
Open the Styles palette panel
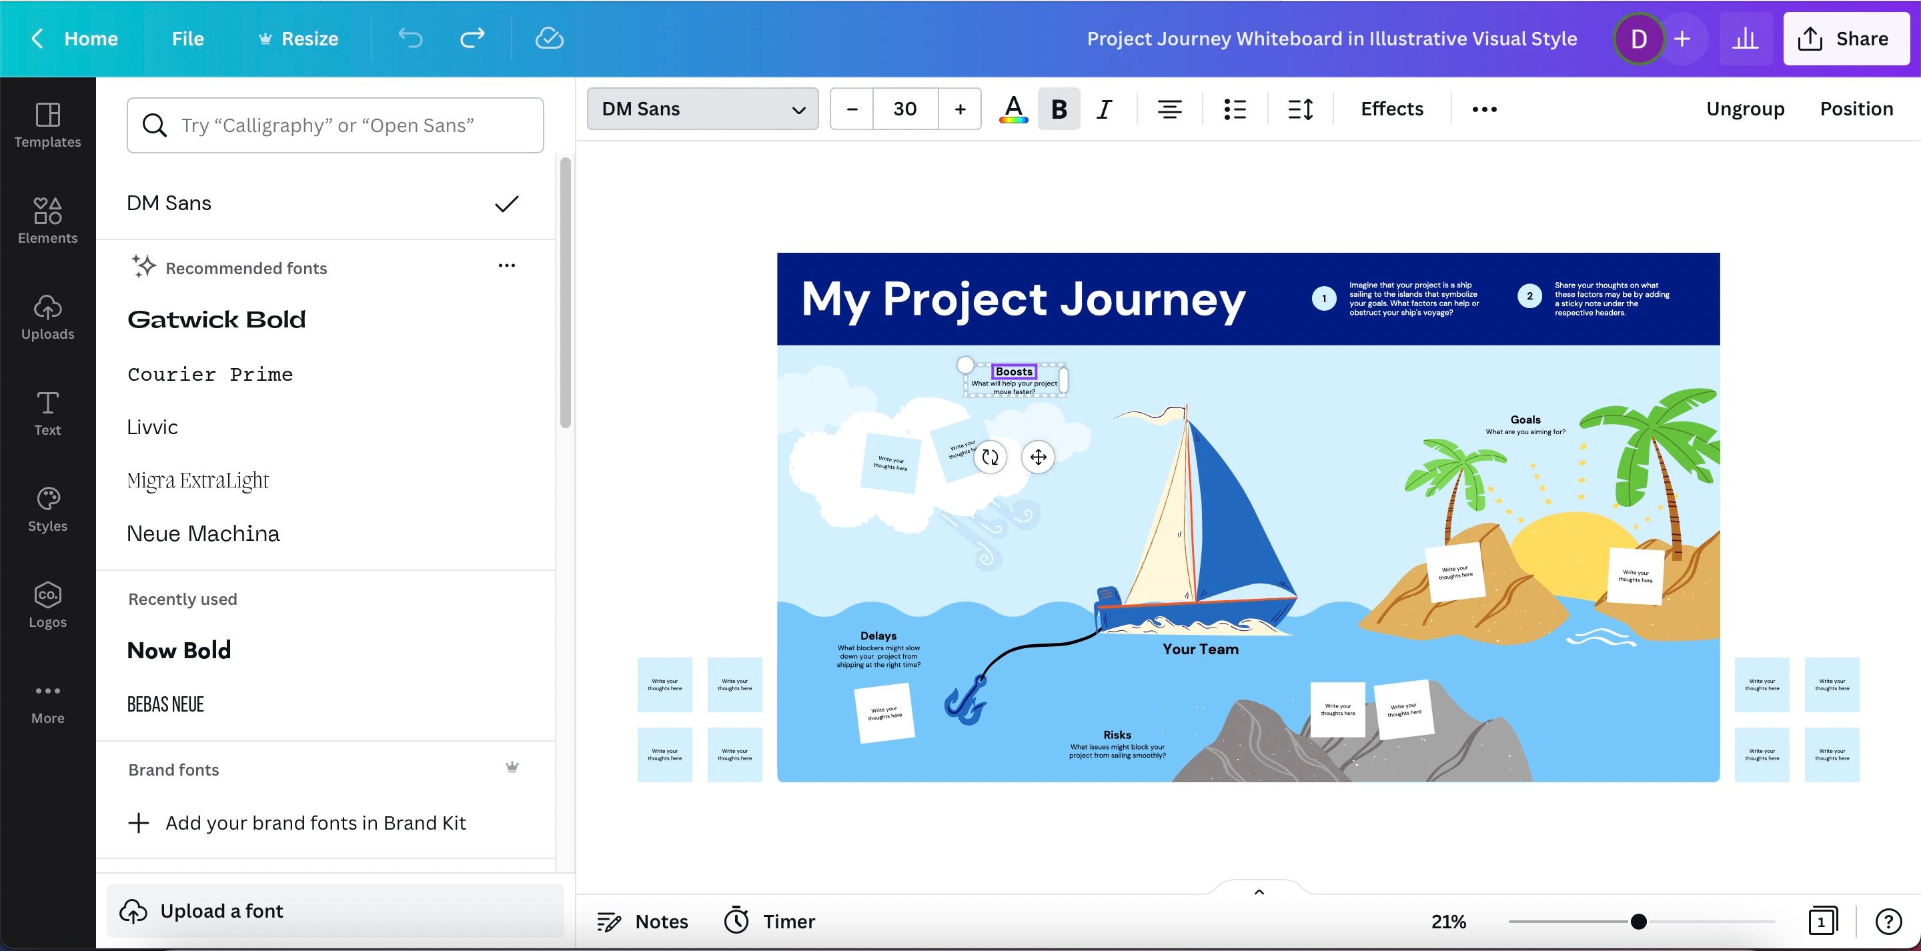47,509
